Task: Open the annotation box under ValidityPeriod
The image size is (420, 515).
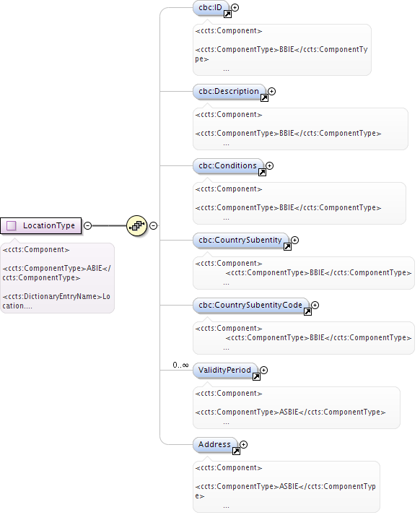Action: pyautogui.click(x=297, y=407)
